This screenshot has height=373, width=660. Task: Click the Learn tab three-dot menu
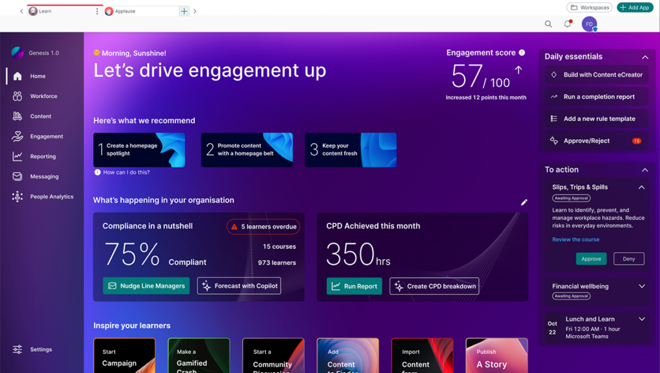pyautogui.click(x=97, y=11)
